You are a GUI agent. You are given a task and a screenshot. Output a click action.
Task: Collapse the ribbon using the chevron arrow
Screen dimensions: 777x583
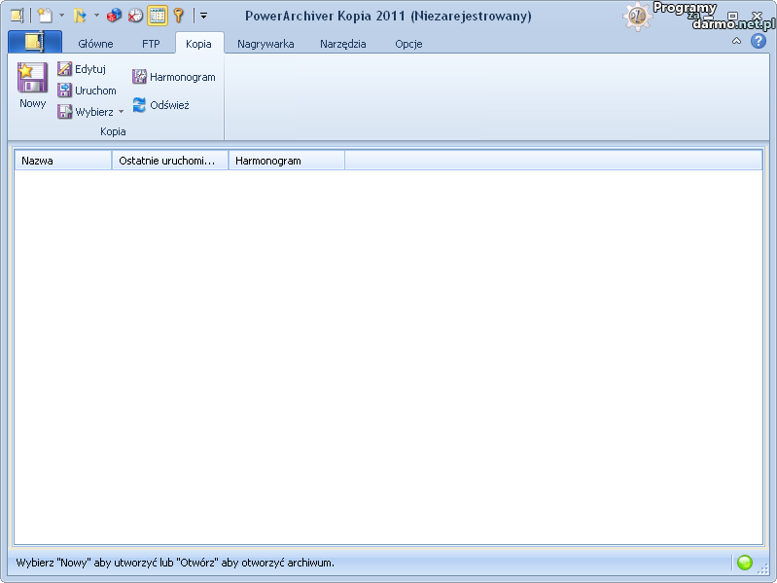[736, 41]
